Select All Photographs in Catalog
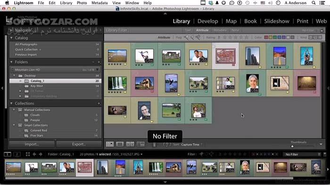Viewport: 330px width, 185px height. 55,44
